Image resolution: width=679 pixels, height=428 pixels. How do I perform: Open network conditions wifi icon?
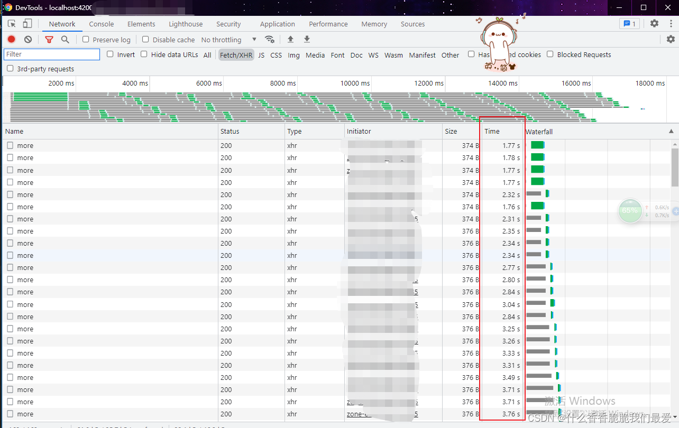coord(270,40)
